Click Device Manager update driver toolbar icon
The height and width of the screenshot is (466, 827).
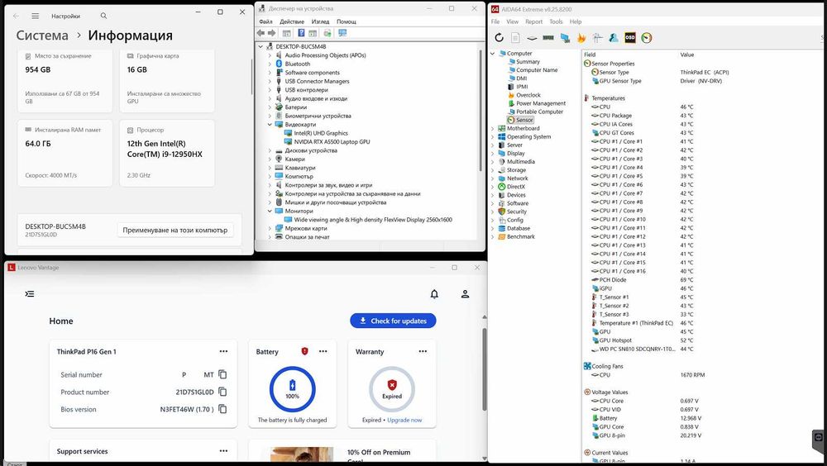pyautogui.click(x=327, y=33)
